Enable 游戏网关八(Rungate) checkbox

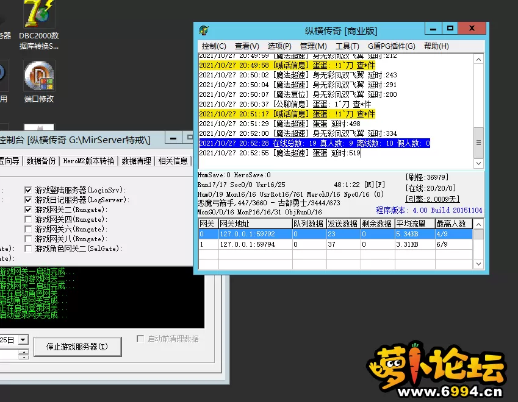(28, 239)
